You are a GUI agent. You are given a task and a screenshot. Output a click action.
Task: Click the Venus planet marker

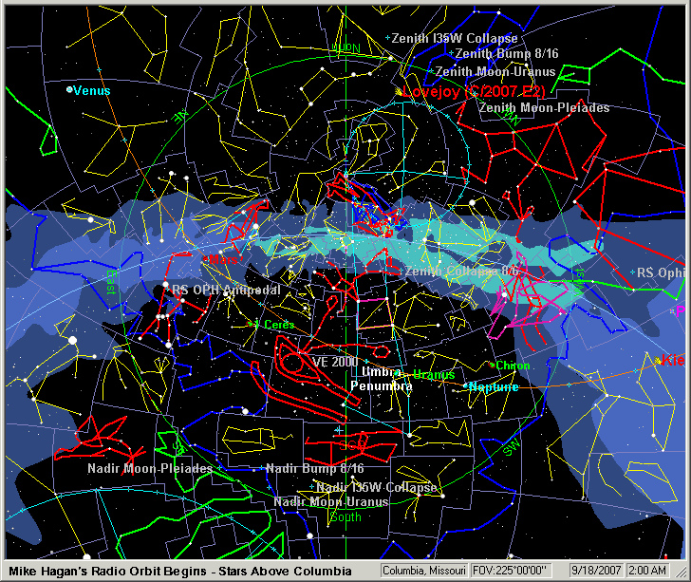(69, 90)
